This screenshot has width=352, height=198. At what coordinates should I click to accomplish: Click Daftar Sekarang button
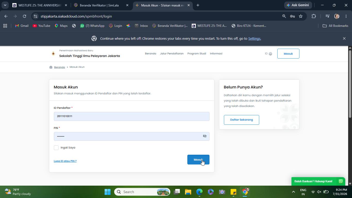pos(241,120)
